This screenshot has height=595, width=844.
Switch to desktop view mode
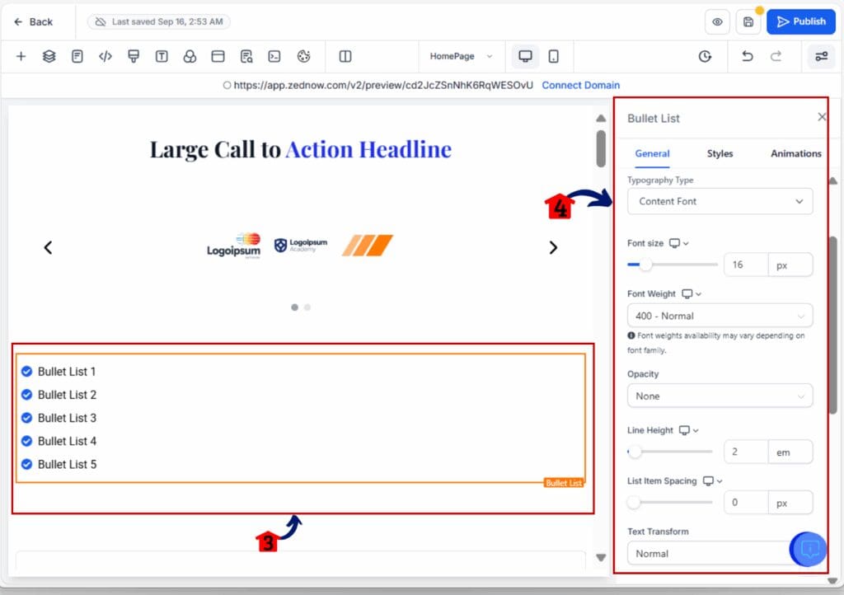pyautogui.click(x=525, y=57)
